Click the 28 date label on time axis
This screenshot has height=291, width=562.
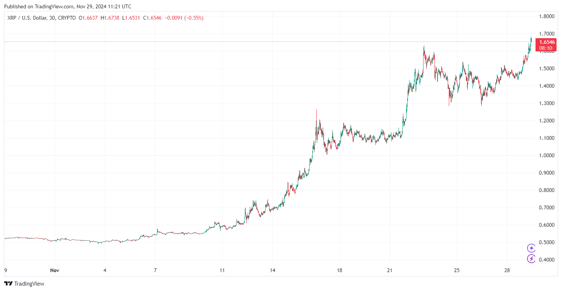coord(507,270)
